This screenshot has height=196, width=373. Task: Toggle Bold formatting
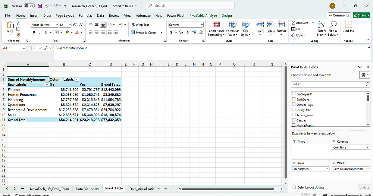click(x=34, y=32)
